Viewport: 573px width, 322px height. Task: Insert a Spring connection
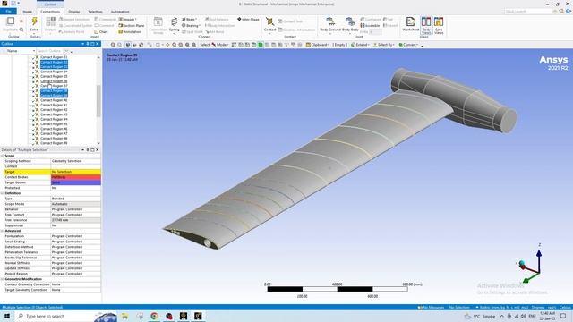coord(175,24)
